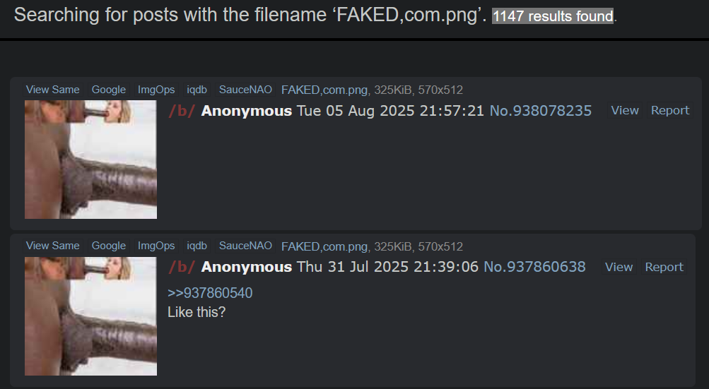Follow the quote link >>937860540
Viewport: 709px width, 389px height.
pos(210,293)
